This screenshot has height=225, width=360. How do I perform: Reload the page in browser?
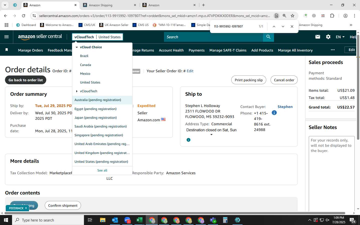(23, 16)
